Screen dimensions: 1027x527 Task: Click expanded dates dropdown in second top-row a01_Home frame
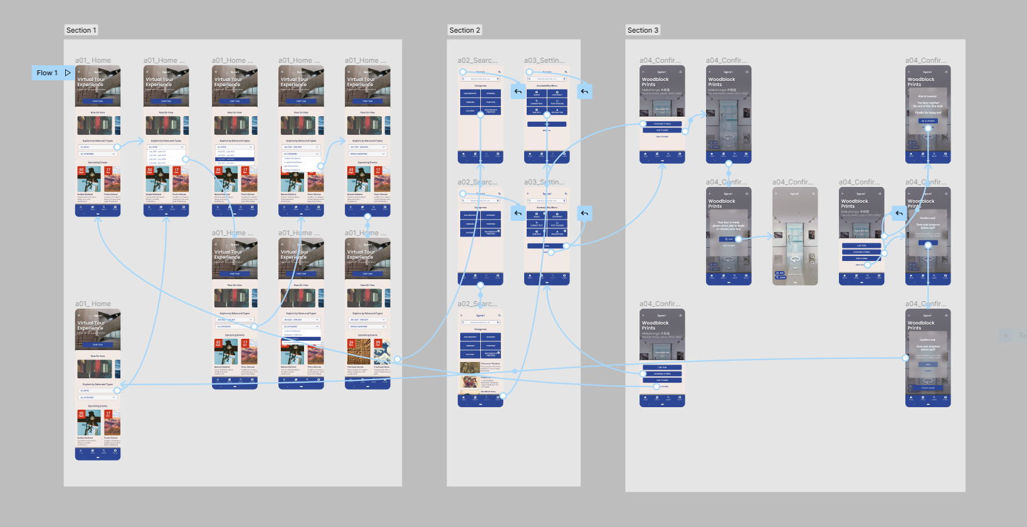(x=166, y=156)
